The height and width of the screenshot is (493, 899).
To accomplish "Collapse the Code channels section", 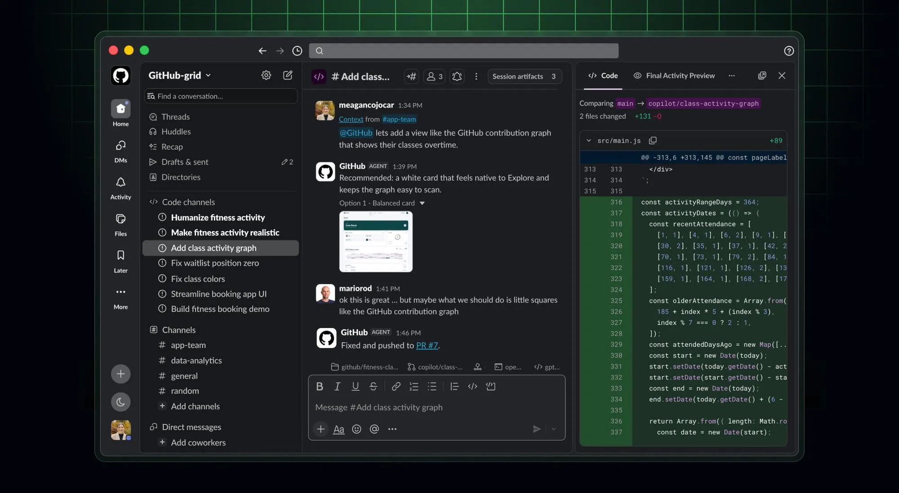I will point(188,202).
